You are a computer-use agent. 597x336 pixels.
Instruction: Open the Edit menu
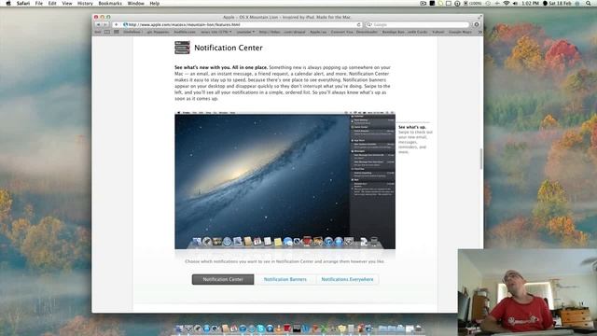(52, 3)
